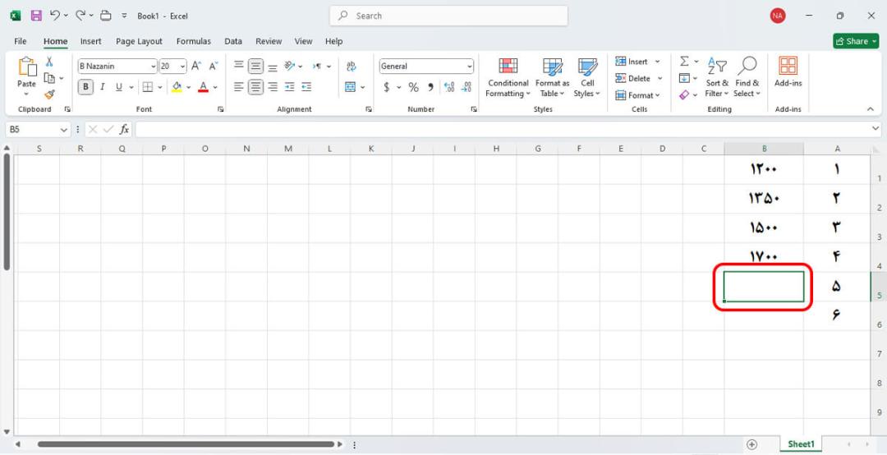Add a new sheet with plus icon
887x455 pixels.
tap(751, 444)
